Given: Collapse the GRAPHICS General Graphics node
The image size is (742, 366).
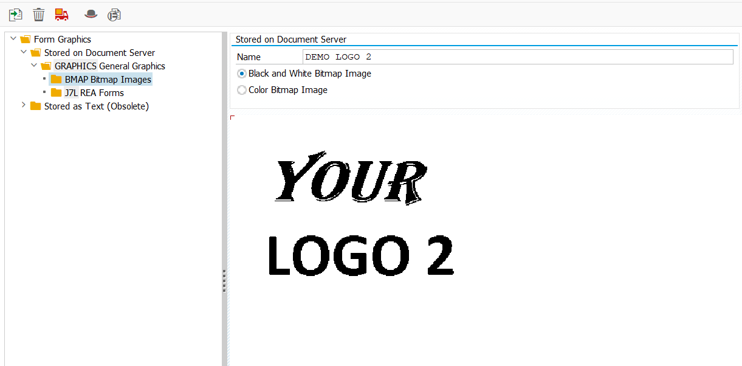Looking at the screenshot, I should pyautogui.click(x=34, y=66).
